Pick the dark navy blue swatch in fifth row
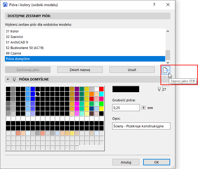The height and width of the screenshot is (169, 198). coord(91,109)
